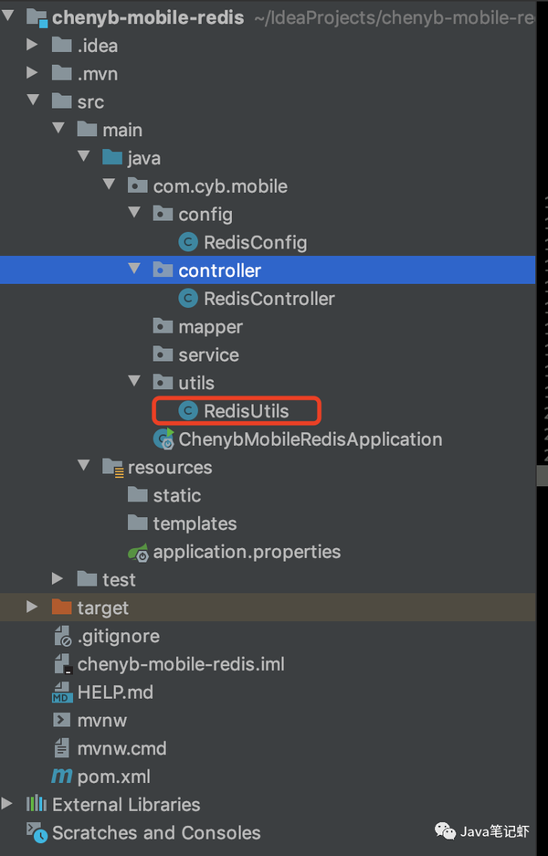Click the ChenybMobileRedisApplication Spring Boot icon
Image resolution: width=548 pixels, height=856 pixels.
(x=163, y=439)
